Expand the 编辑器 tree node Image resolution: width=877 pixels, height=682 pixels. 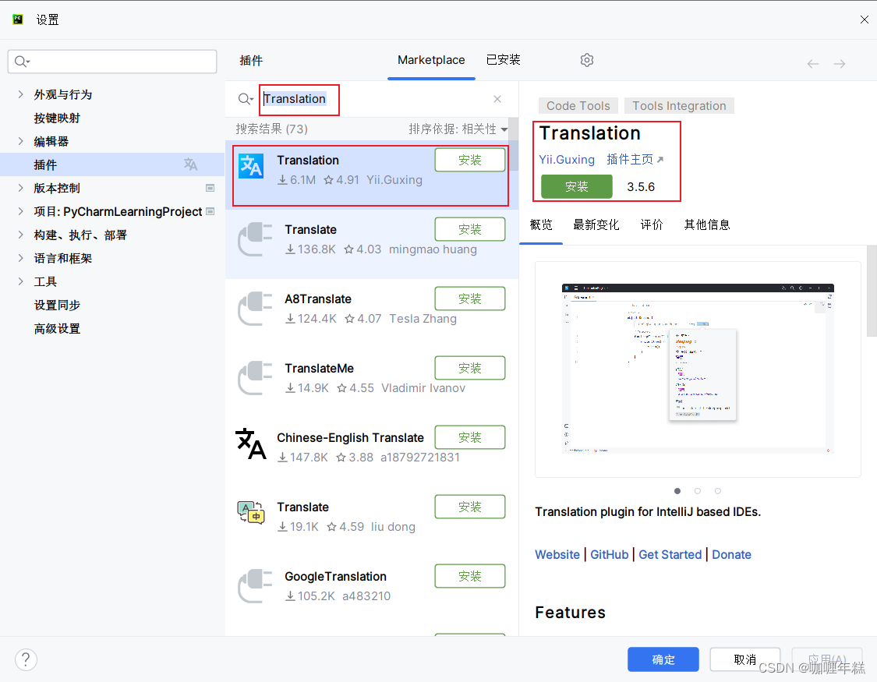tap(21, 141)
